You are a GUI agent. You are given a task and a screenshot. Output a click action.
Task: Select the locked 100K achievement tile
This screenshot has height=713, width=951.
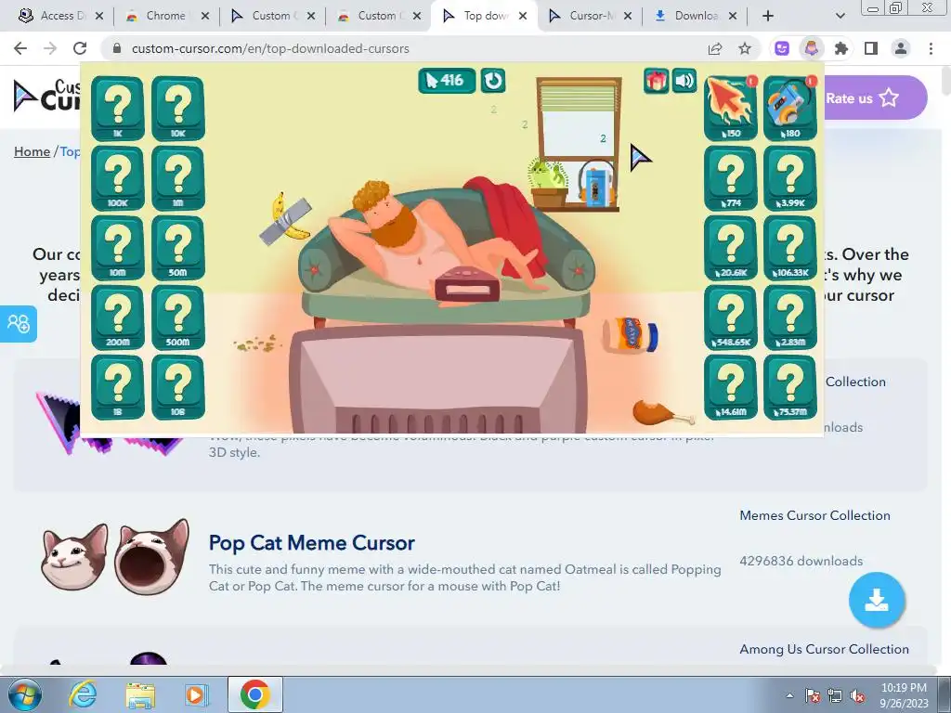click(118, 178)
